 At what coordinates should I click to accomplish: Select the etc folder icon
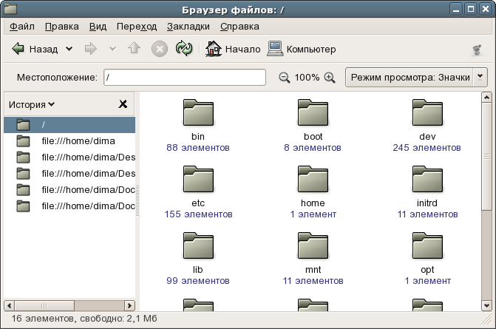pos(197,181)
